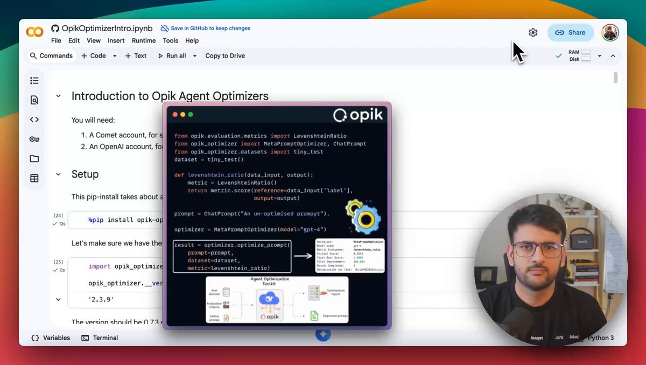
Task: Open the runtime connection dropdown arrow
Action: [600, 56]
